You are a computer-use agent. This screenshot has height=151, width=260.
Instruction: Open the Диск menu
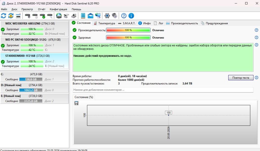pyautogui.click(x=14, y=9)
